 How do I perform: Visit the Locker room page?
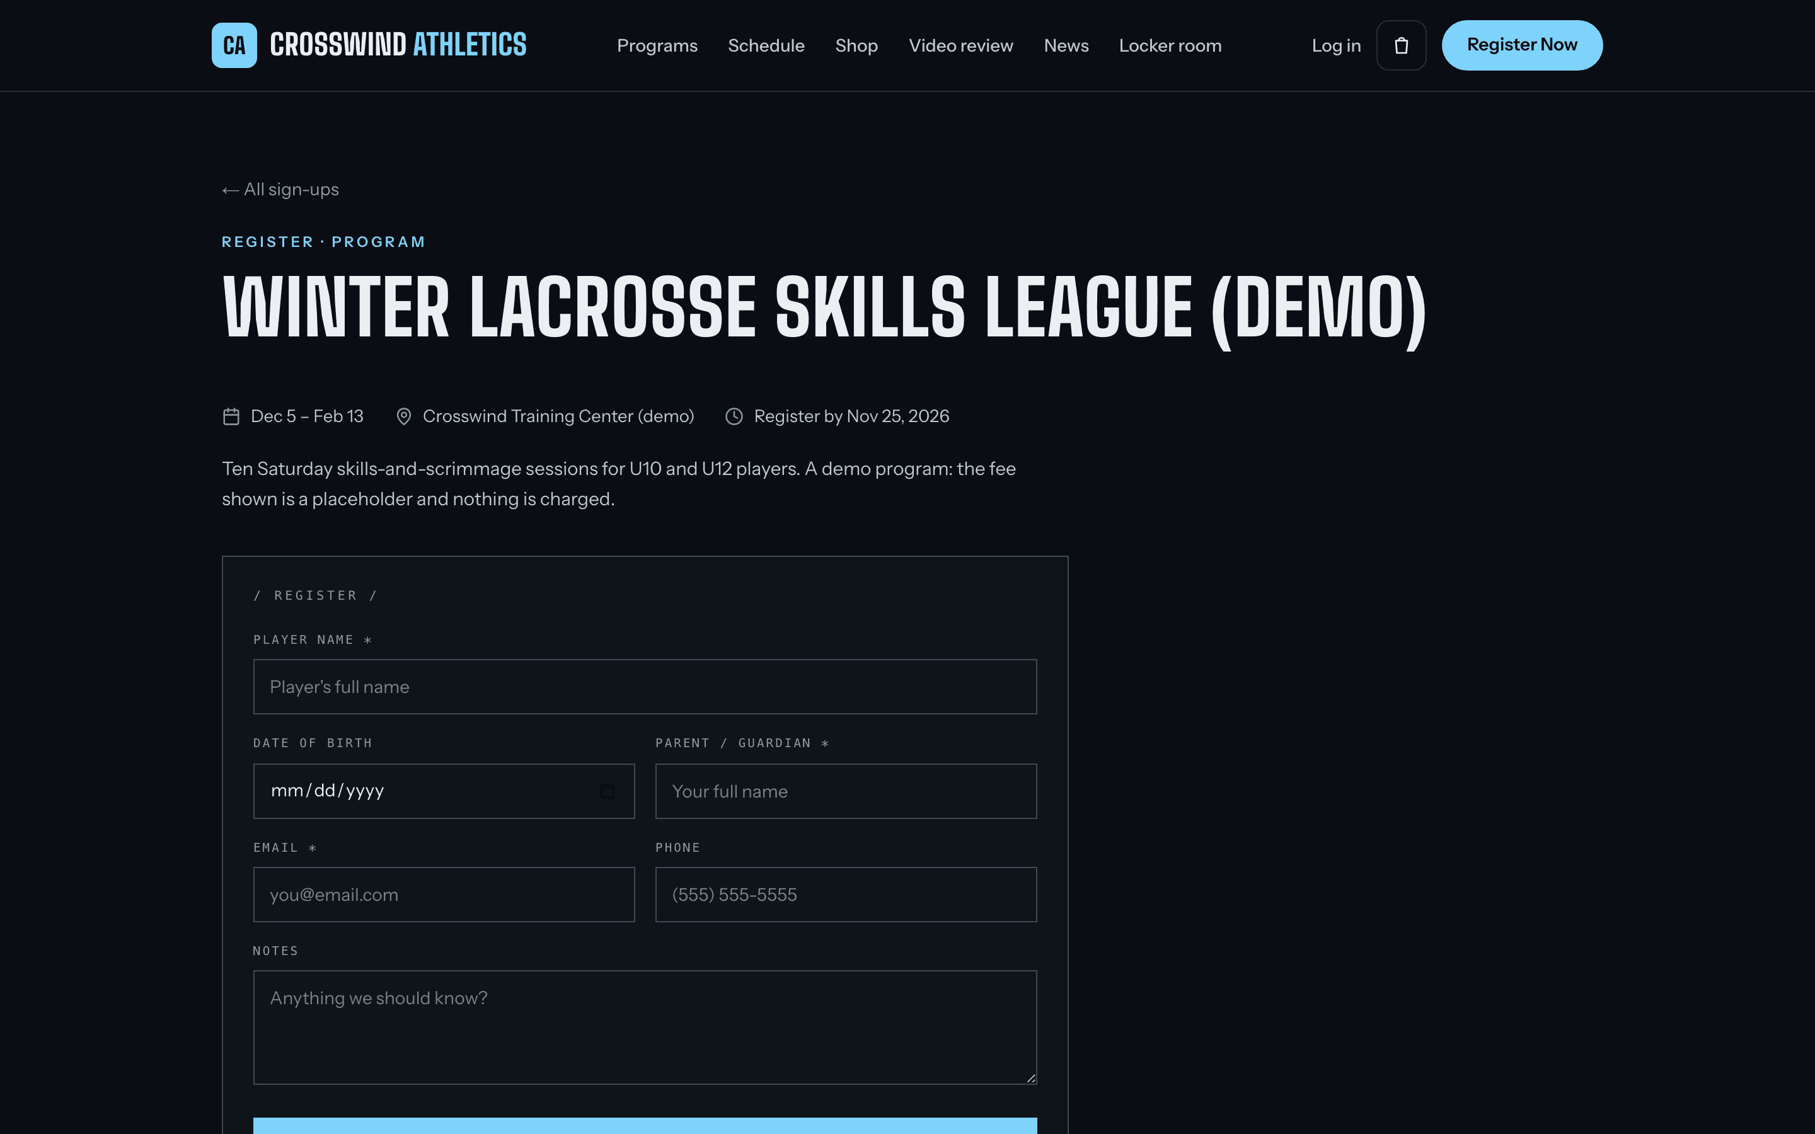pos(1170,46)
